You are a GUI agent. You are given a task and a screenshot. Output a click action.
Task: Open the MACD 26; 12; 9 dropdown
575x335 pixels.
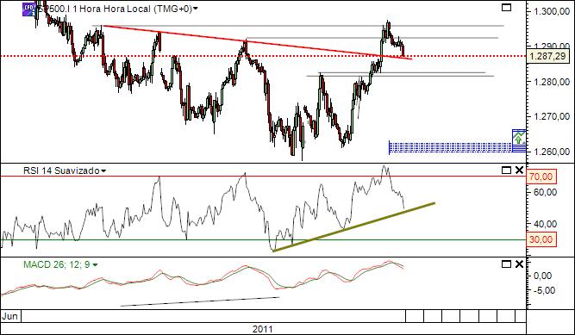[95, 265]
